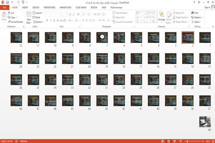Switch to the TRANSITIONS tab
The height and width of the screenshot is (143, 215).
(49, 8)
